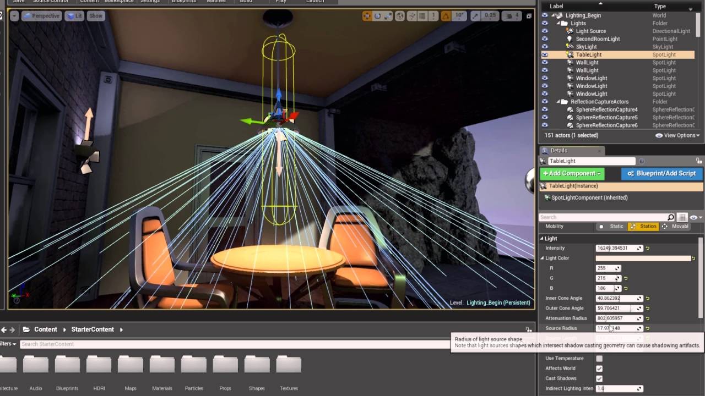
Task: Open the viewport Show menu
Action: tap(96, 16)
